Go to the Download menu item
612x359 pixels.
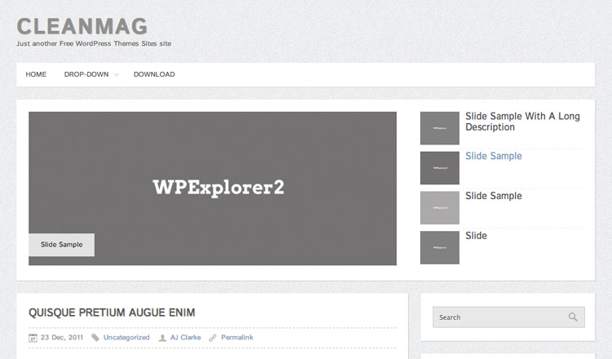(x=154, y=74)
